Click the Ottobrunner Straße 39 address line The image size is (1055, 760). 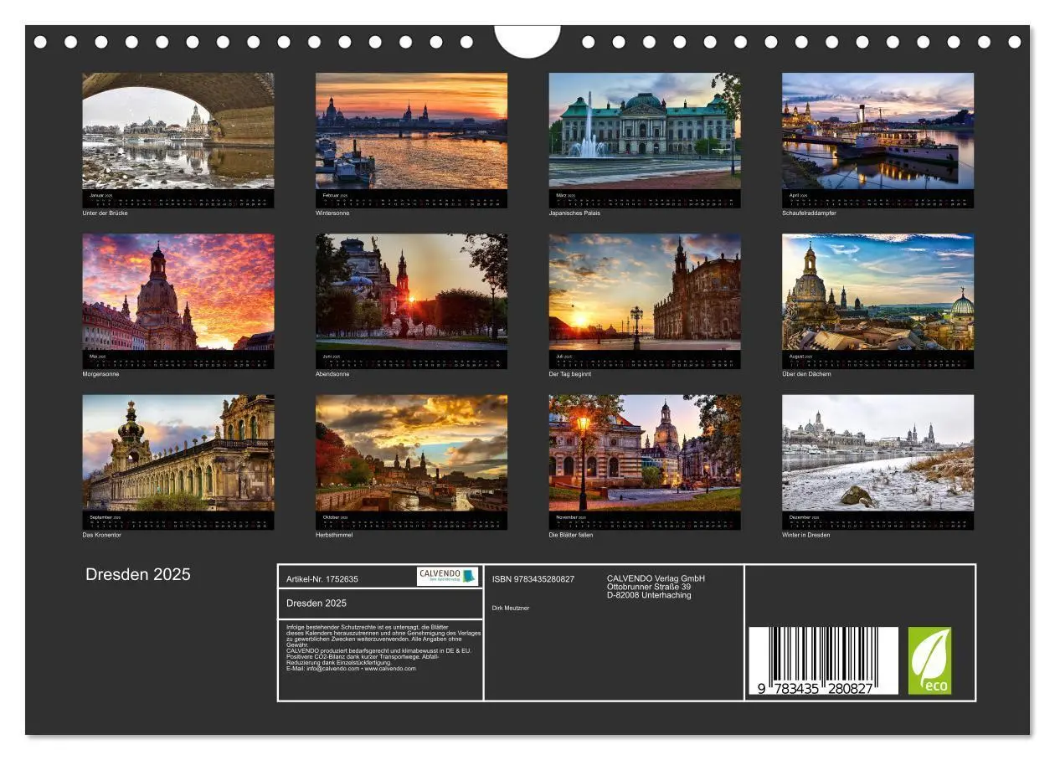(649, 587)
